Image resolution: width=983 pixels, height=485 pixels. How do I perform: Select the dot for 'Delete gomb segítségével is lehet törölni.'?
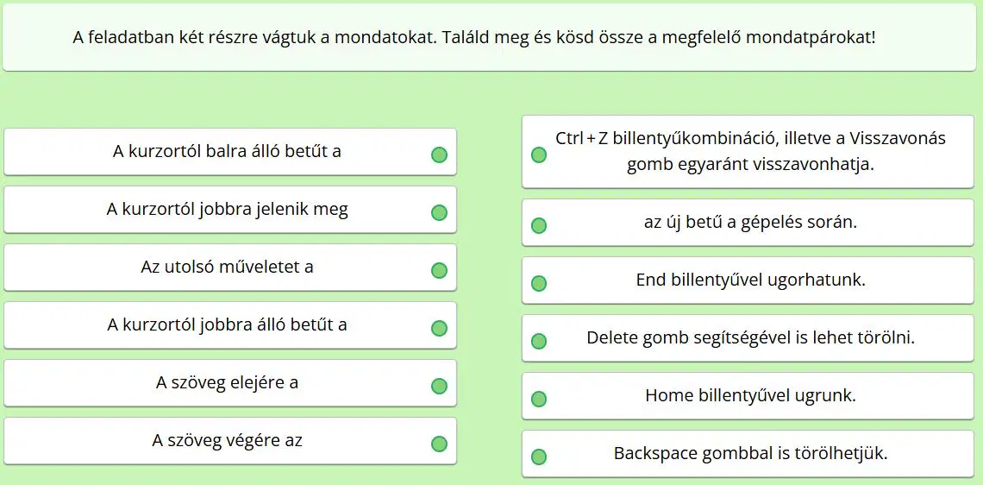point(539,342)
